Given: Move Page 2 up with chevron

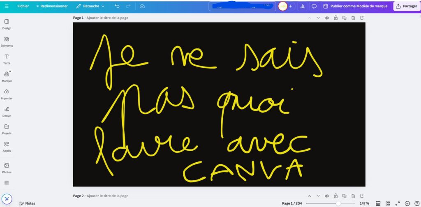Looking at the screenshot, I should point(309,196).
